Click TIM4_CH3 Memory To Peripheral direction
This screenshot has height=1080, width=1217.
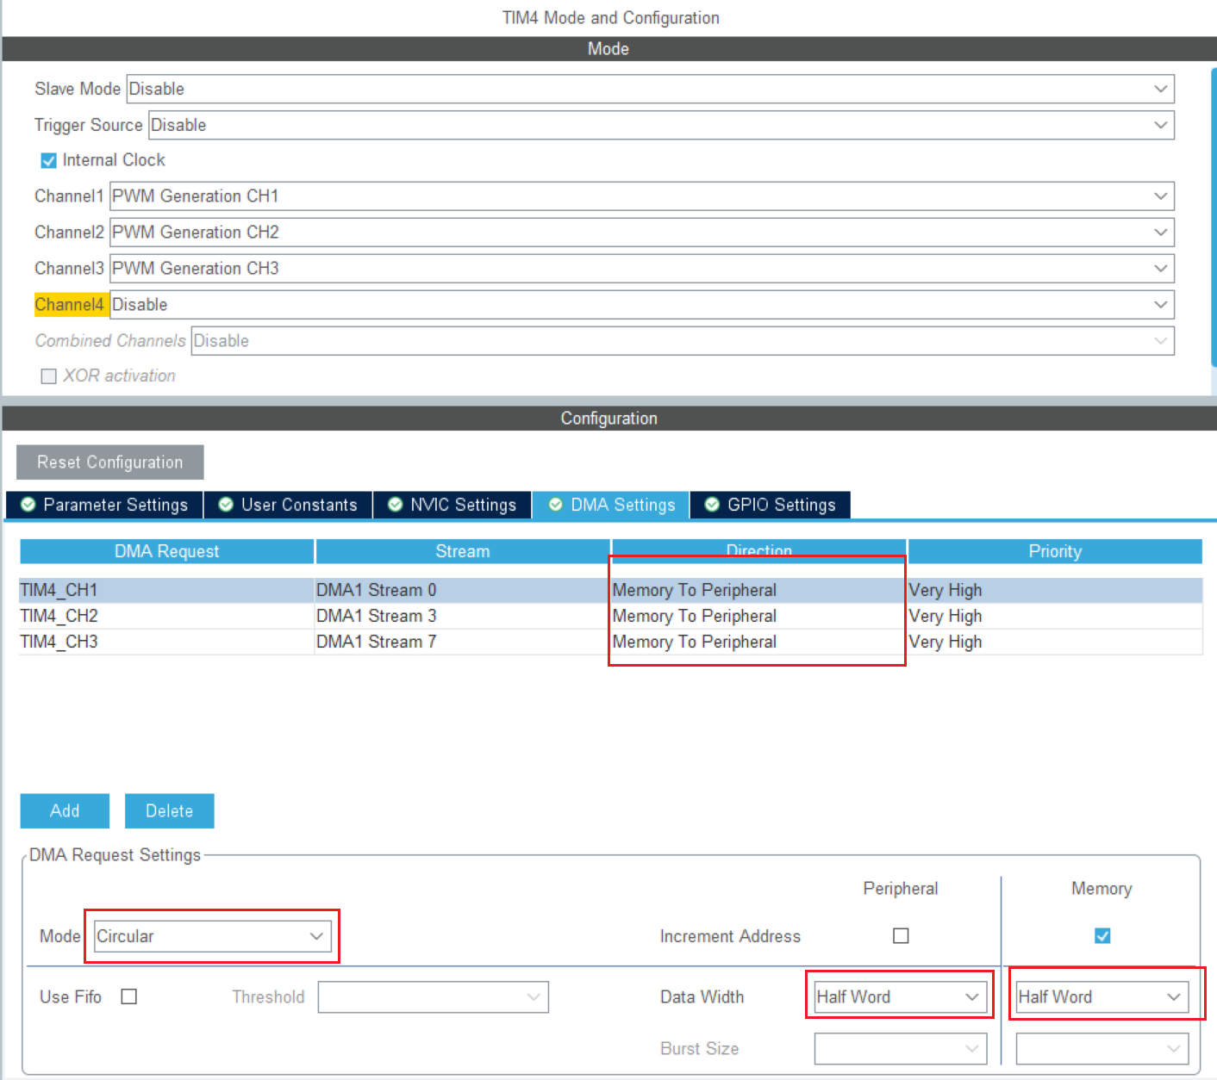[x=758, y=642]
